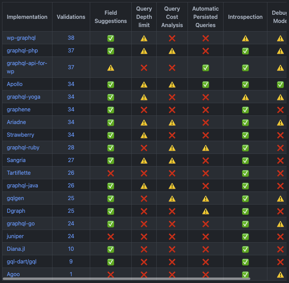Click juniper Field Suggestions red cross
This screenshot has height=283, width=289.
[111, 237]
